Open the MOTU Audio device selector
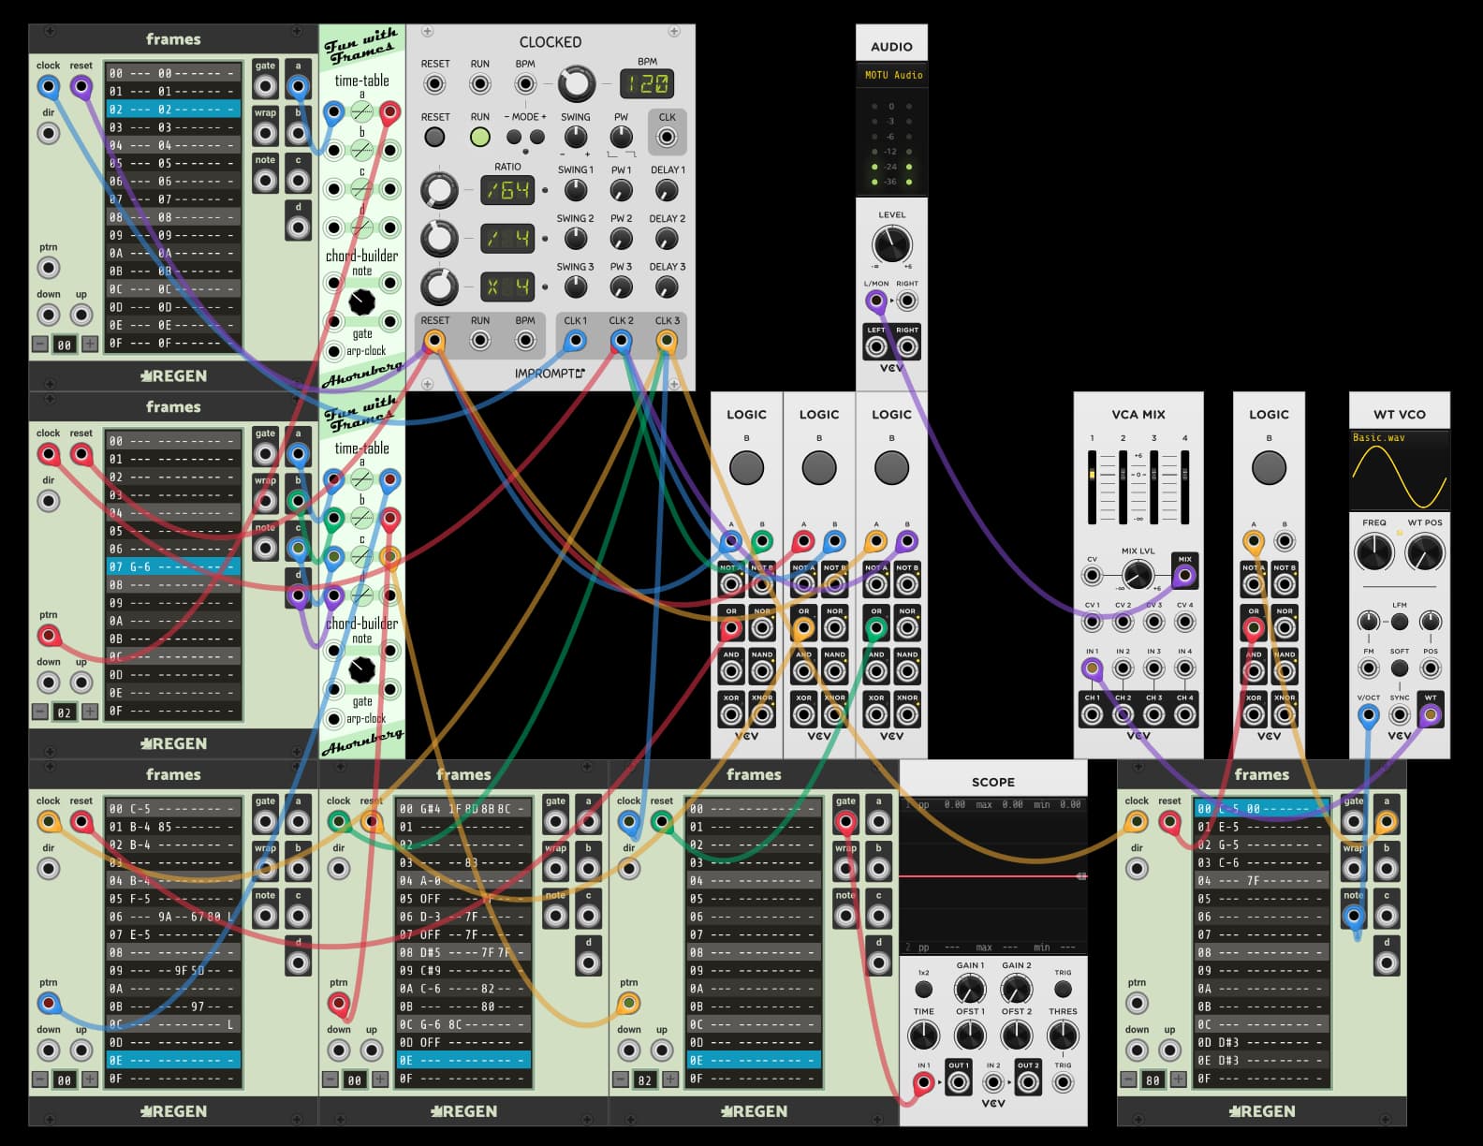The width and height of the screenshot is (1483, 1146). [892, 75]
